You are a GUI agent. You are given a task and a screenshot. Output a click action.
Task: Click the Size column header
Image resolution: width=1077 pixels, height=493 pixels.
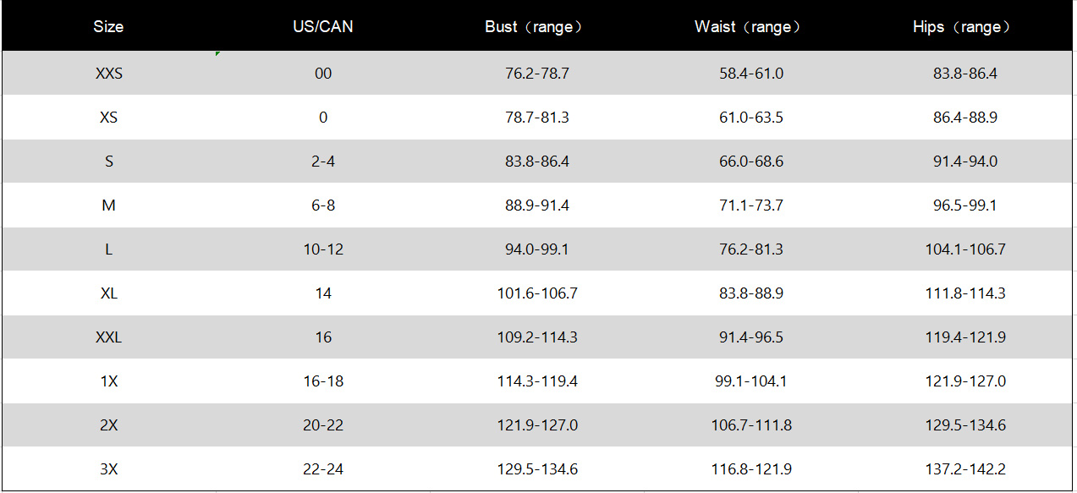coord(108,27)
